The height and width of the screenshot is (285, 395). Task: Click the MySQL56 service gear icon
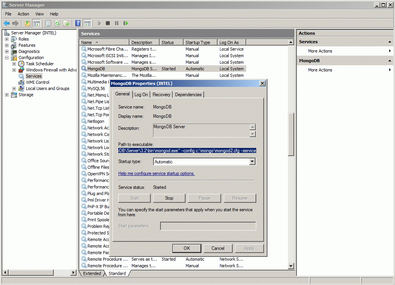pos(83,88)
